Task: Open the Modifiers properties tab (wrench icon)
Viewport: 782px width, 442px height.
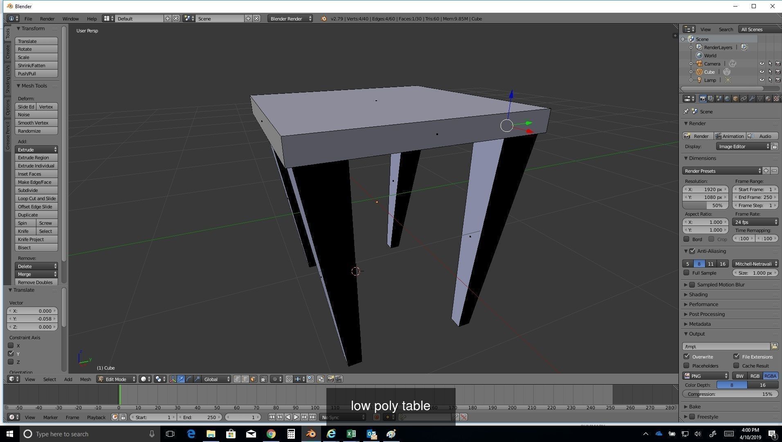Action: (752, 99)
